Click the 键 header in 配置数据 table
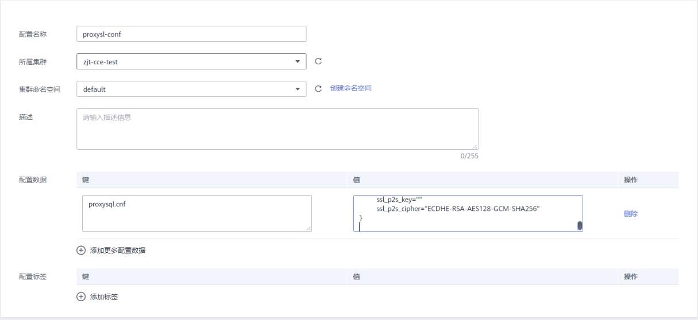 point(86,180)
